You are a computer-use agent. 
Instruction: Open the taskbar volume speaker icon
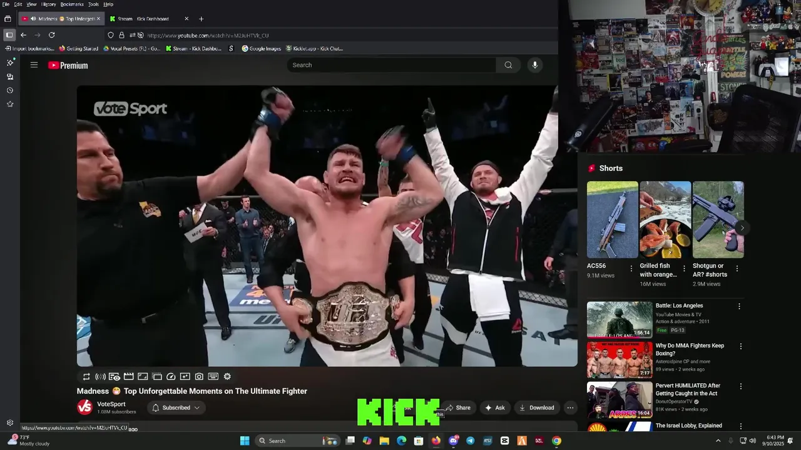coord(753,441)
